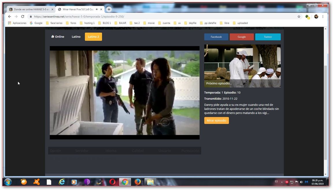Close the 'Donde ver online HAWAII 5-0' tab
333x190 pixels.
pos(52,9)
